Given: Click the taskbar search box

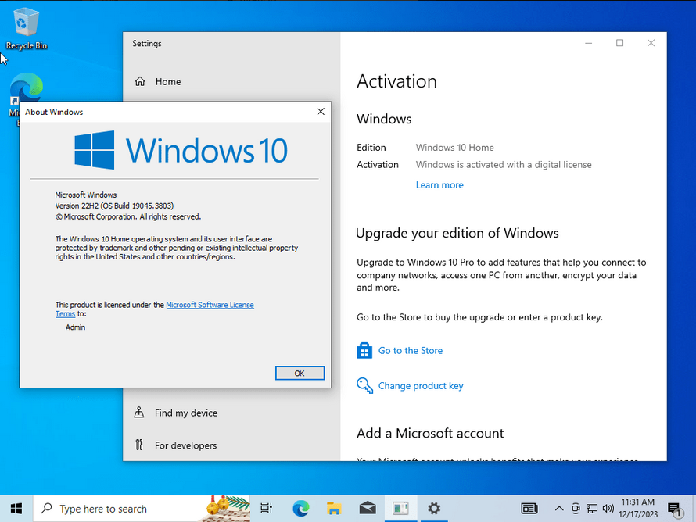Looking at the screenshot, I should [x=142, y=508].
